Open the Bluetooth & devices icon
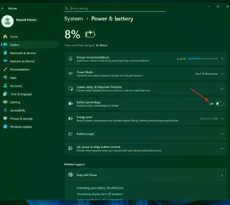The width and height of the screenshot is (230, 205). point(5,53)
